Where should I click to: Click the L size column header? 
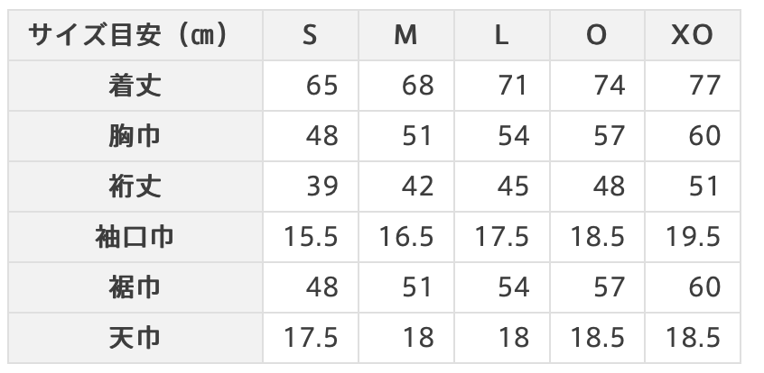pos(502,35)
